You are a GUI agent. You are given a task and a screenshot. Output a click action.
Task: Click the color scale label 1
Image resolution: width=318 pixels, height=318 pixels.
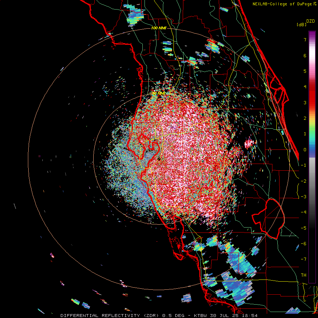tap(305, 134)
